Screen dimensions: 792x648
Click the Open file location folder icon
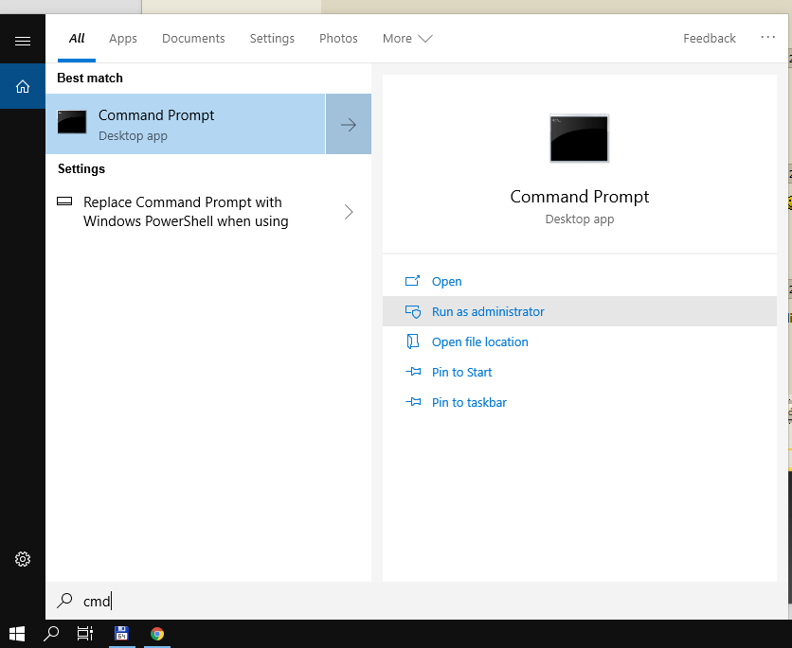click(x=413, y=342)
